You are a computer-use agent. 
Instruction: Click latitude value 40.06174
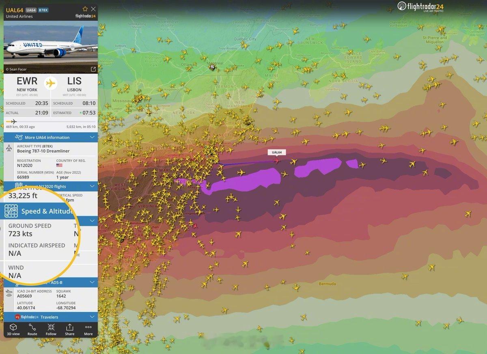click(26, 308)
